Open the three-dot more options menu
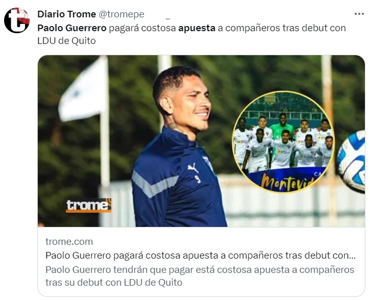The image size is (370, 300). 359,14
